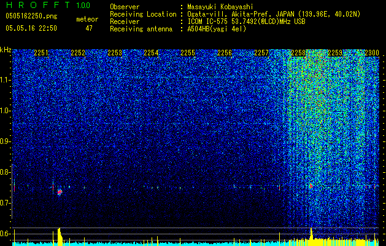Click the date stamp 05.05.16 22:50

[31, 28]
